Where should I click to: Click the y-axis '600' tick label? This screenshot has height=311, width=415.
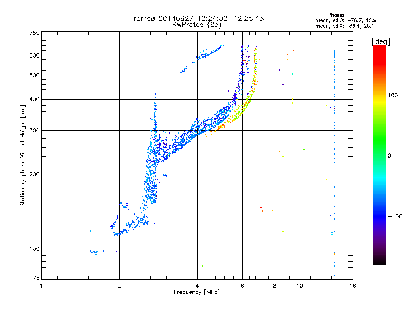[34, 55]
